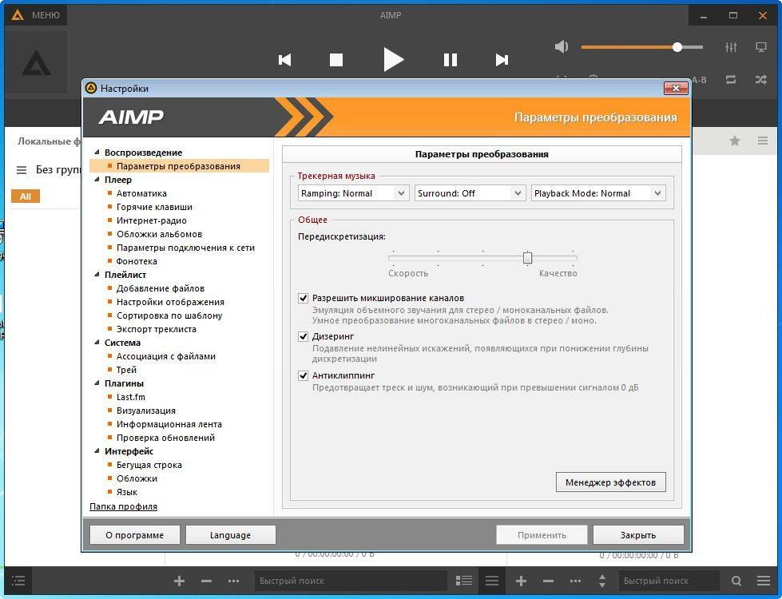The width and height of the screenshot is (782, 599).
Task: Start playback with the play button
Action: (394, 60)
